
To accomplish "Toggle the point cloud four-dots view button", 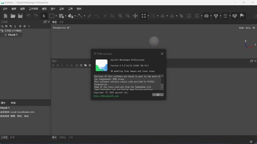I will pos(144,16).
